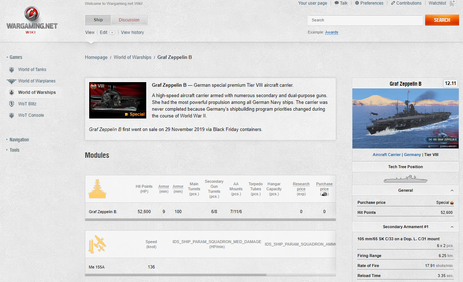Open the Wargaming.net Wiki logo

[32, 20]
